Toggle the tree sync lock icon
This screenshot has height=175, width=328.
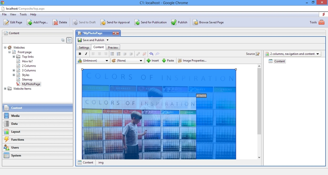69,40
